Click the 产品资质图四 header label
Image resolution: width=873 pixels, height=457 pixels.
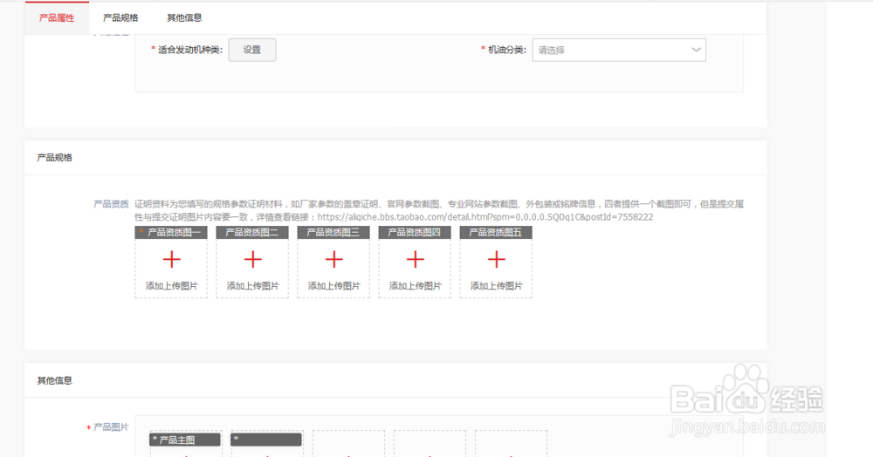pos(415,232)
